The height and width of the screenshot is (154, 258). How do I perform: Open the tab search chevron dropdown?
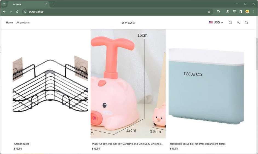click(4, 4)
